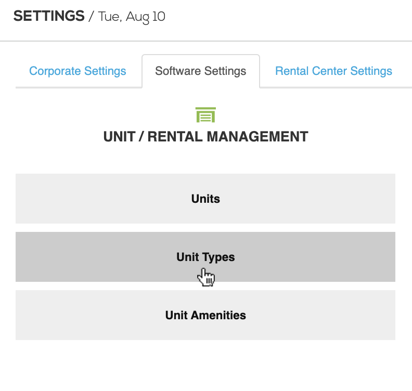The width and height of the screenshot is (412, 391).
Task: Select the blue Corporate Settings link
Action: coord(78,71)
